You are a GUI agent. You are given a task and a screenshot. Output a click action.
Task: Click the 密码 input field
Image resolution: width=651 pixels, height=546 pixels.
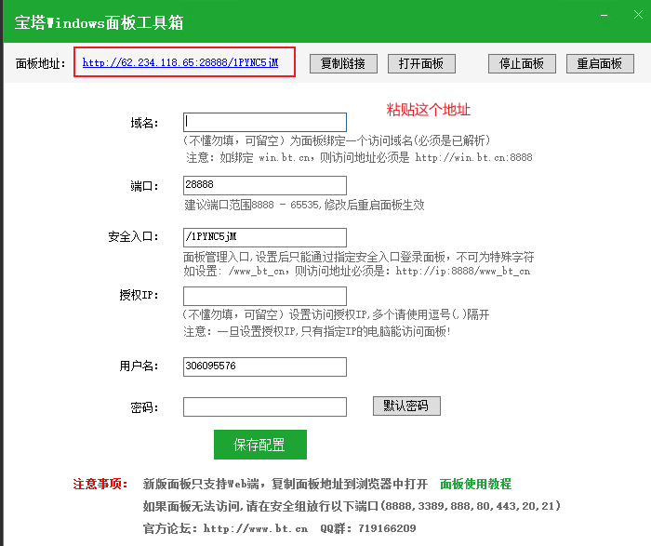pyautogui.click(x=265, y=406)
